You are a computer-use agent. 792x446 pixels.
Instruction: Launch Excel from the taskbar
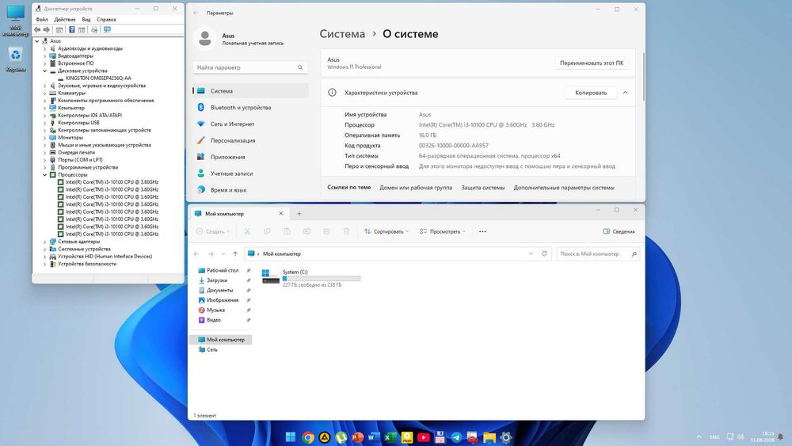(390, 437)
